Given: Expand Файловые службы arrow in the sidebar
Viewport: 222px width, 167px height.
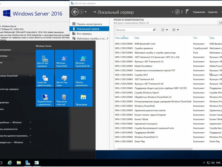Looking at the screenshot, I should [108, 38].
